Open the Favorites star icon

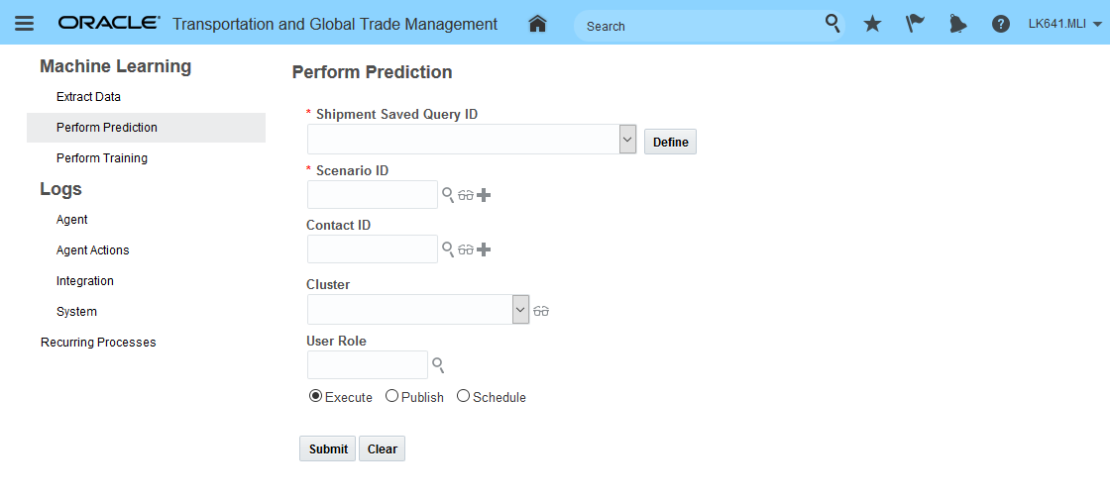(x=872, y=24)
